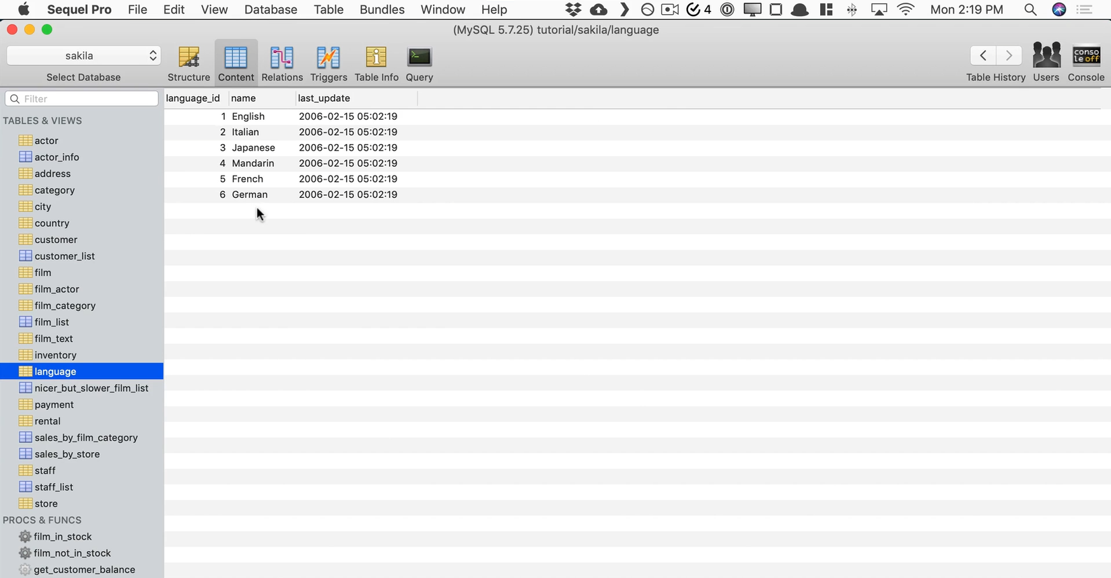Image resolution: width=1111 pixels, height=578 pixels.
Task: Open the cloud upload menu bar icon
Action: [599, 9]
